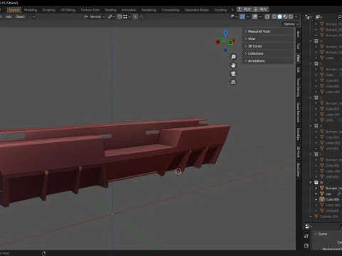The image size is (342, 256).
Task: Toggle viewport overlays button
Action: click(x=255, y=16)
